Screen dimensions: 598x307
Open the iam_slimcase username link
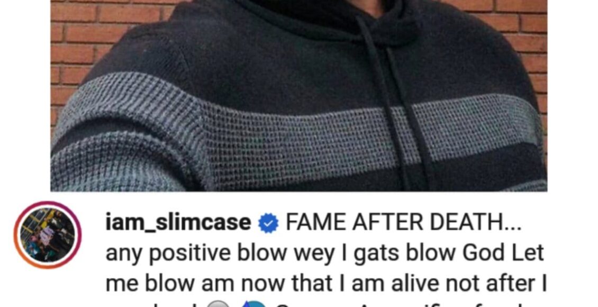click(178, 223)
